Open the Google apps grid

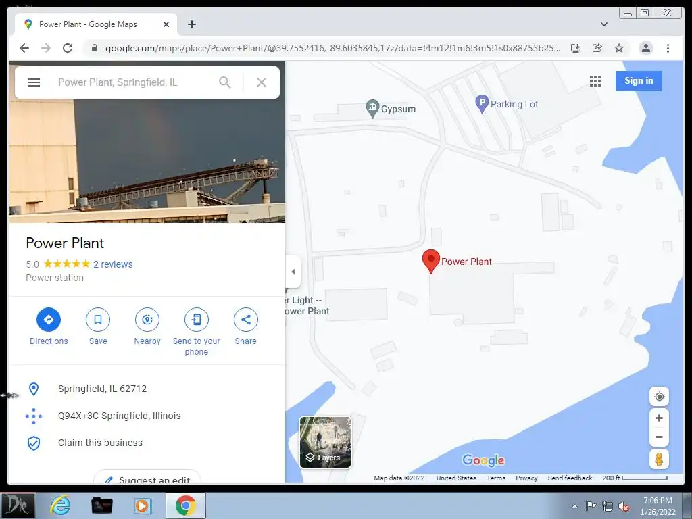pyautogui.click(x=595, y=81)
